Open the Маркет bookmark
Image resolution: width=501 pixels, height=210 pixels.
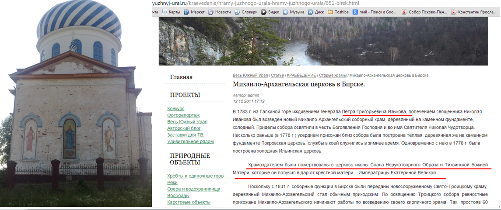click(195, 12)
